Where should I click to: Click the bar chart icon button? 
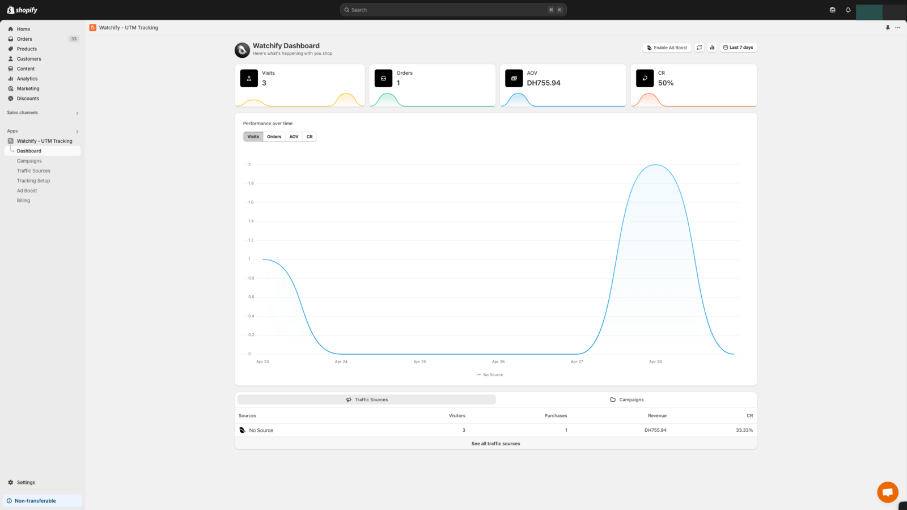712,48
